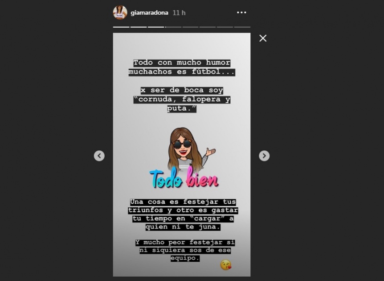Image resolution: width=384 pixels, height=281 pixels.
Task: Click the giamaradona username link
Action: pyautogui.click(x=149, y=13)
